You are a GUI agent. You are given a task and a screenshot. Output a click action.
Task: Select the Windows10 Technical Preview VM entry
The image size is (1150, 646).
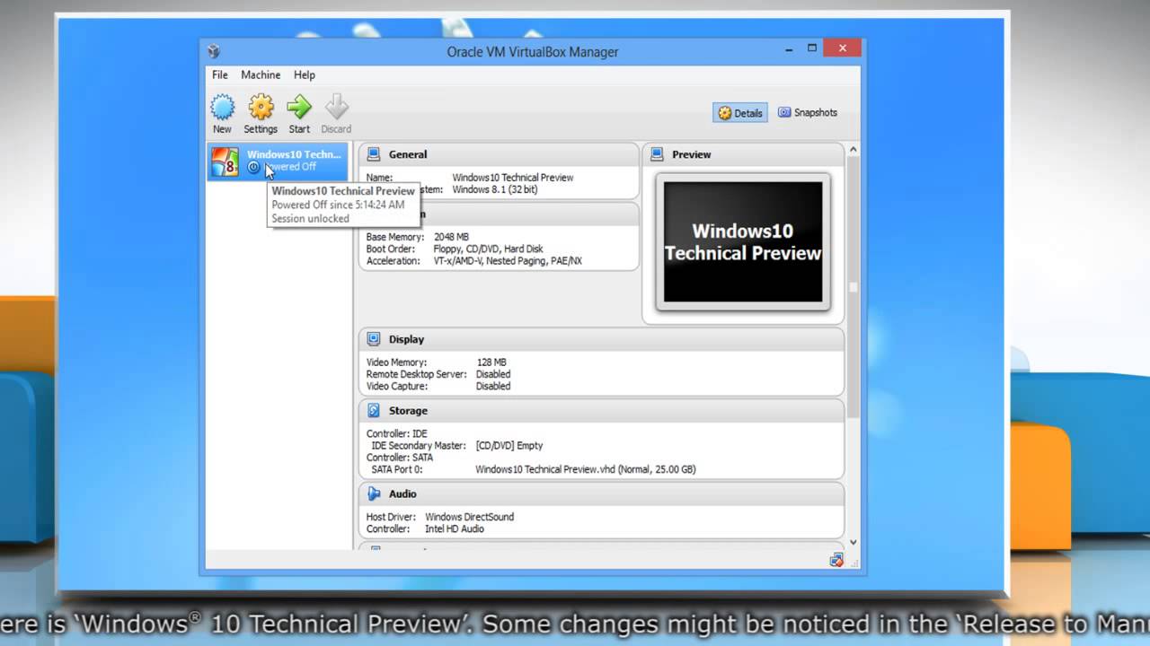(278, 161)
